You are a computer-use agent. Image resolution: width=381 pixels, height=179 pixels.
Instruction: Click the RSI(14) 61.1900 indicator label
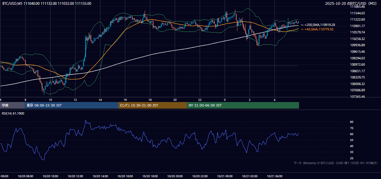[13, 114]
